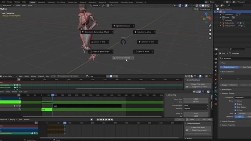Toggle perspective/orthographic grid icon

pyautogui.click(x=210, y=38)
